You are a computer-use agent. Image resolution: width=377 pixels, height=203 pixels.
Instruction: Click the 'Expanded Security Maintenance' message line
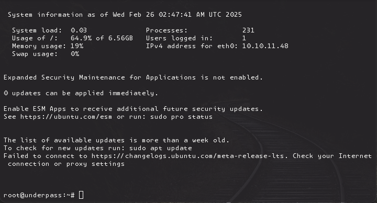(x=133, y=77)
